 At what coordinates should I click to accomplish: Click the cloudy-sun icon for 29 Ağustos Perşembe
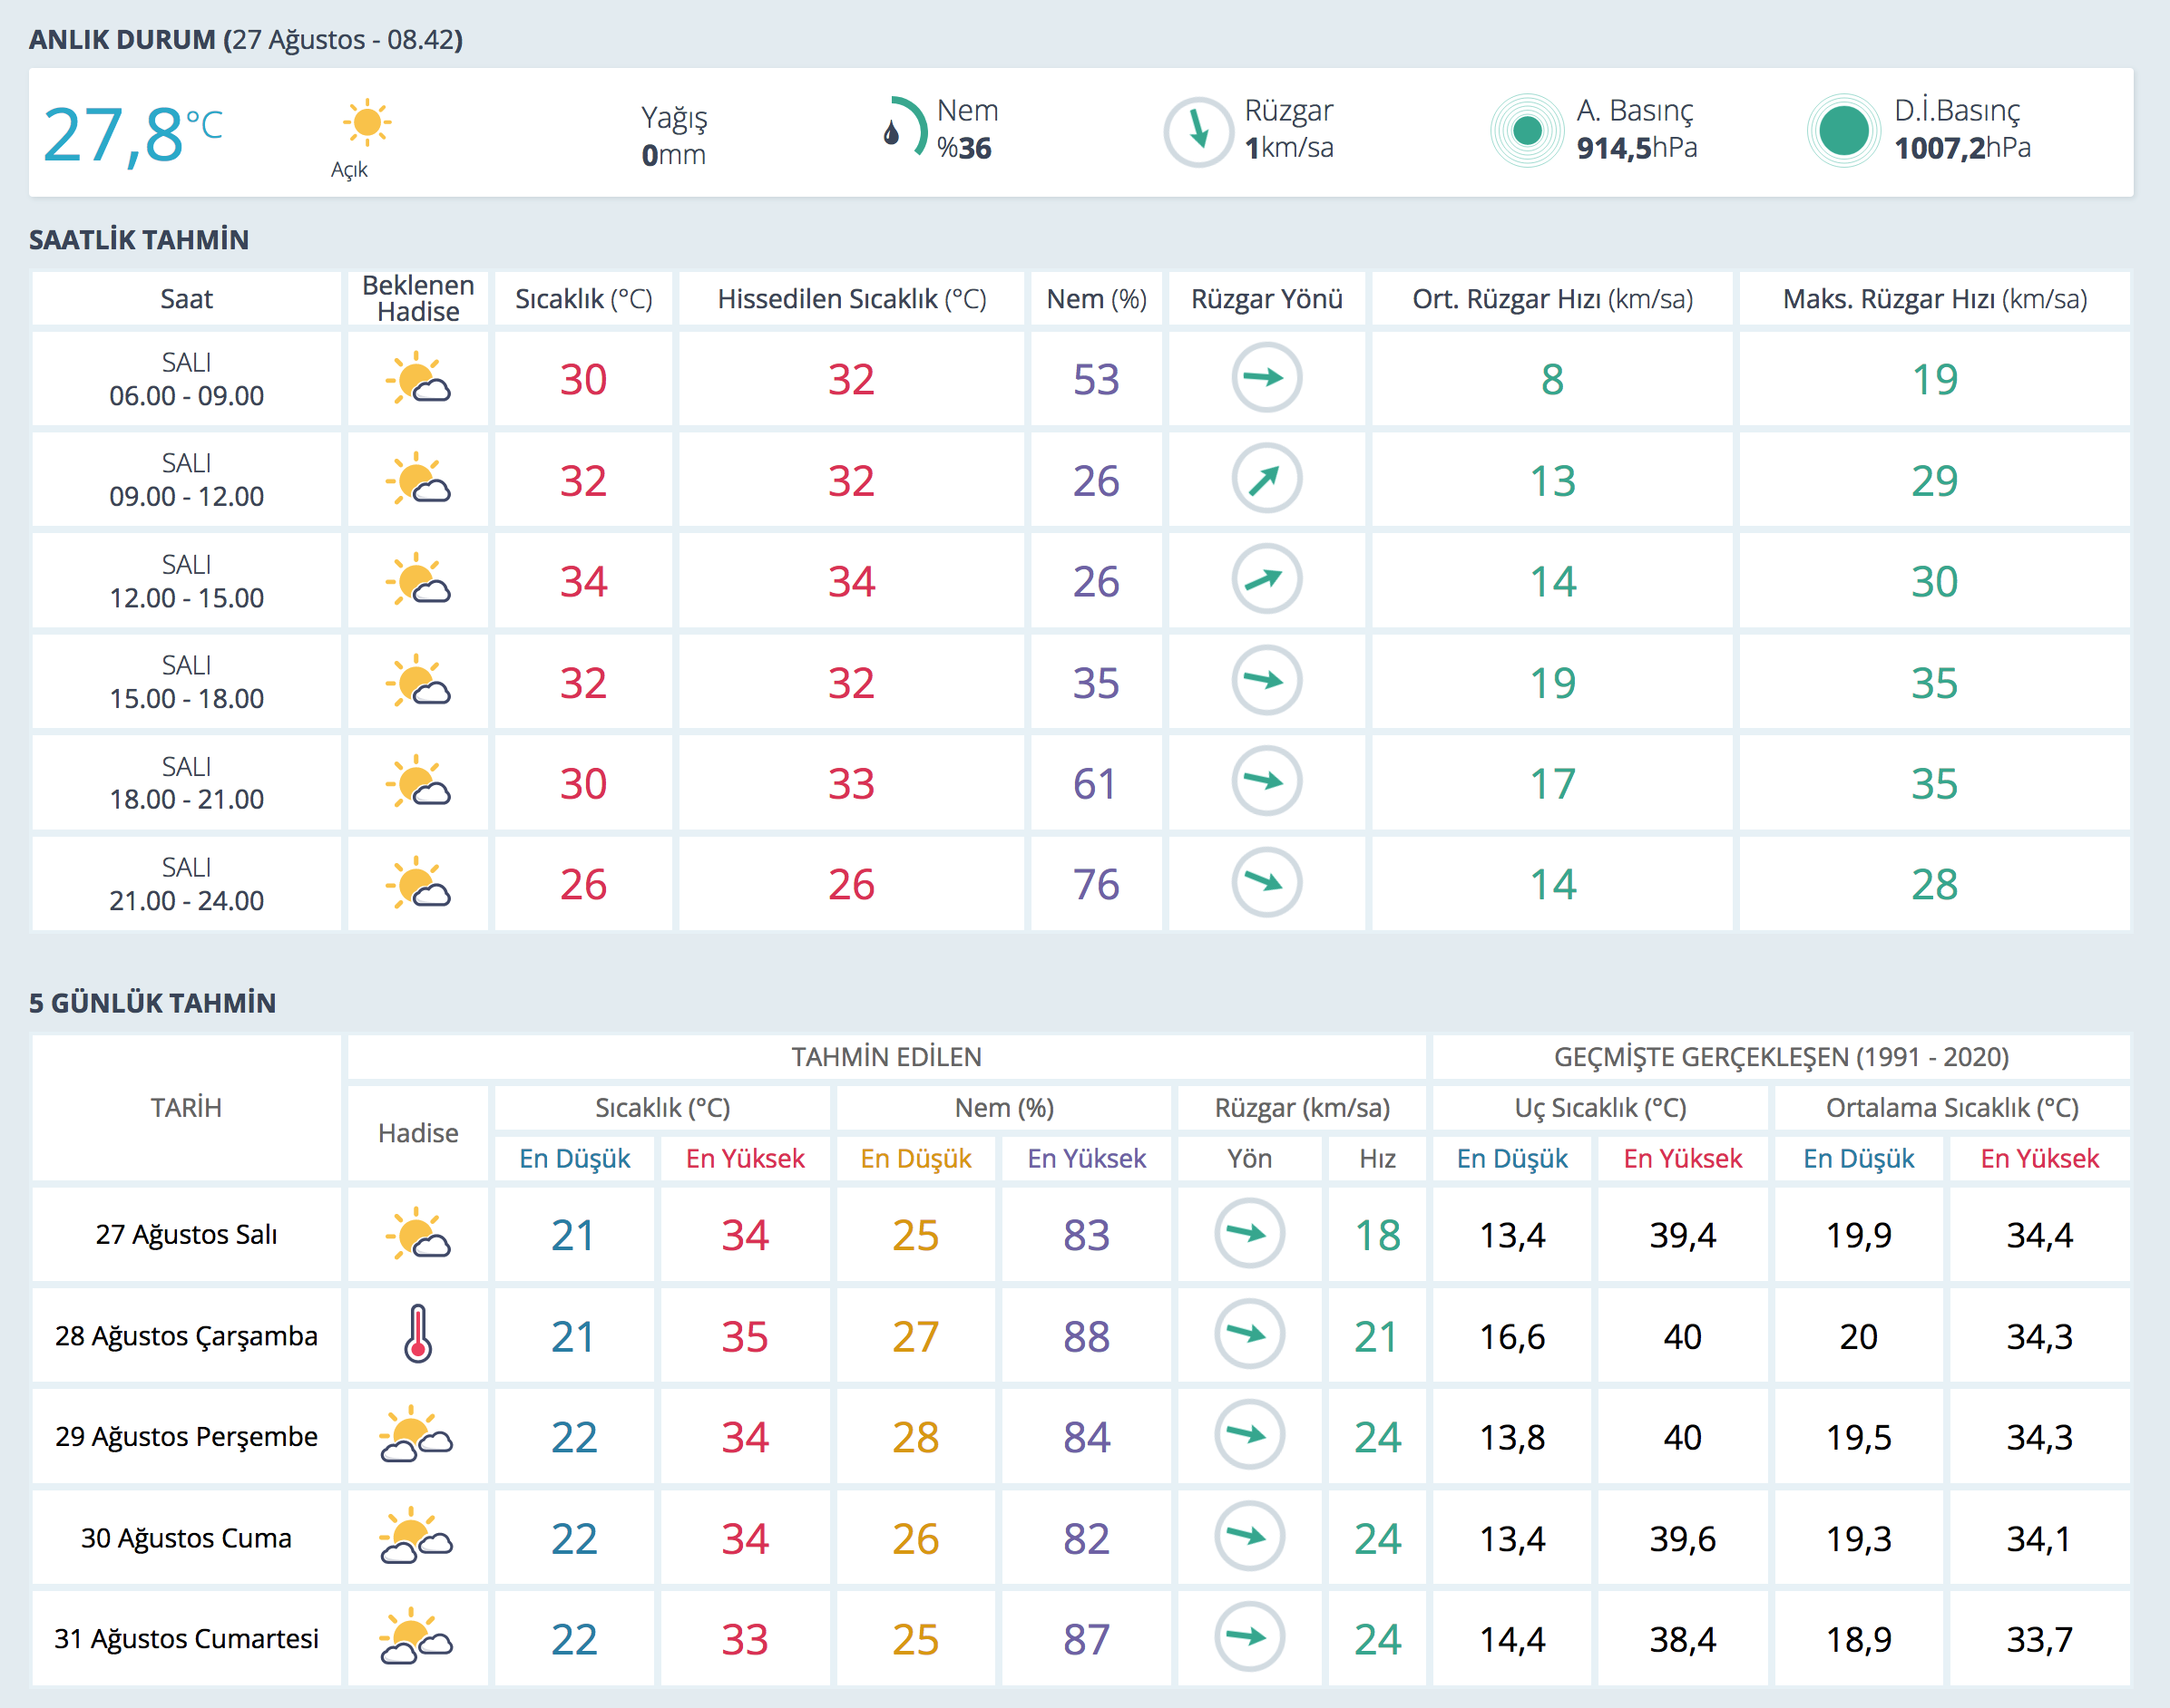point(416,1435)
